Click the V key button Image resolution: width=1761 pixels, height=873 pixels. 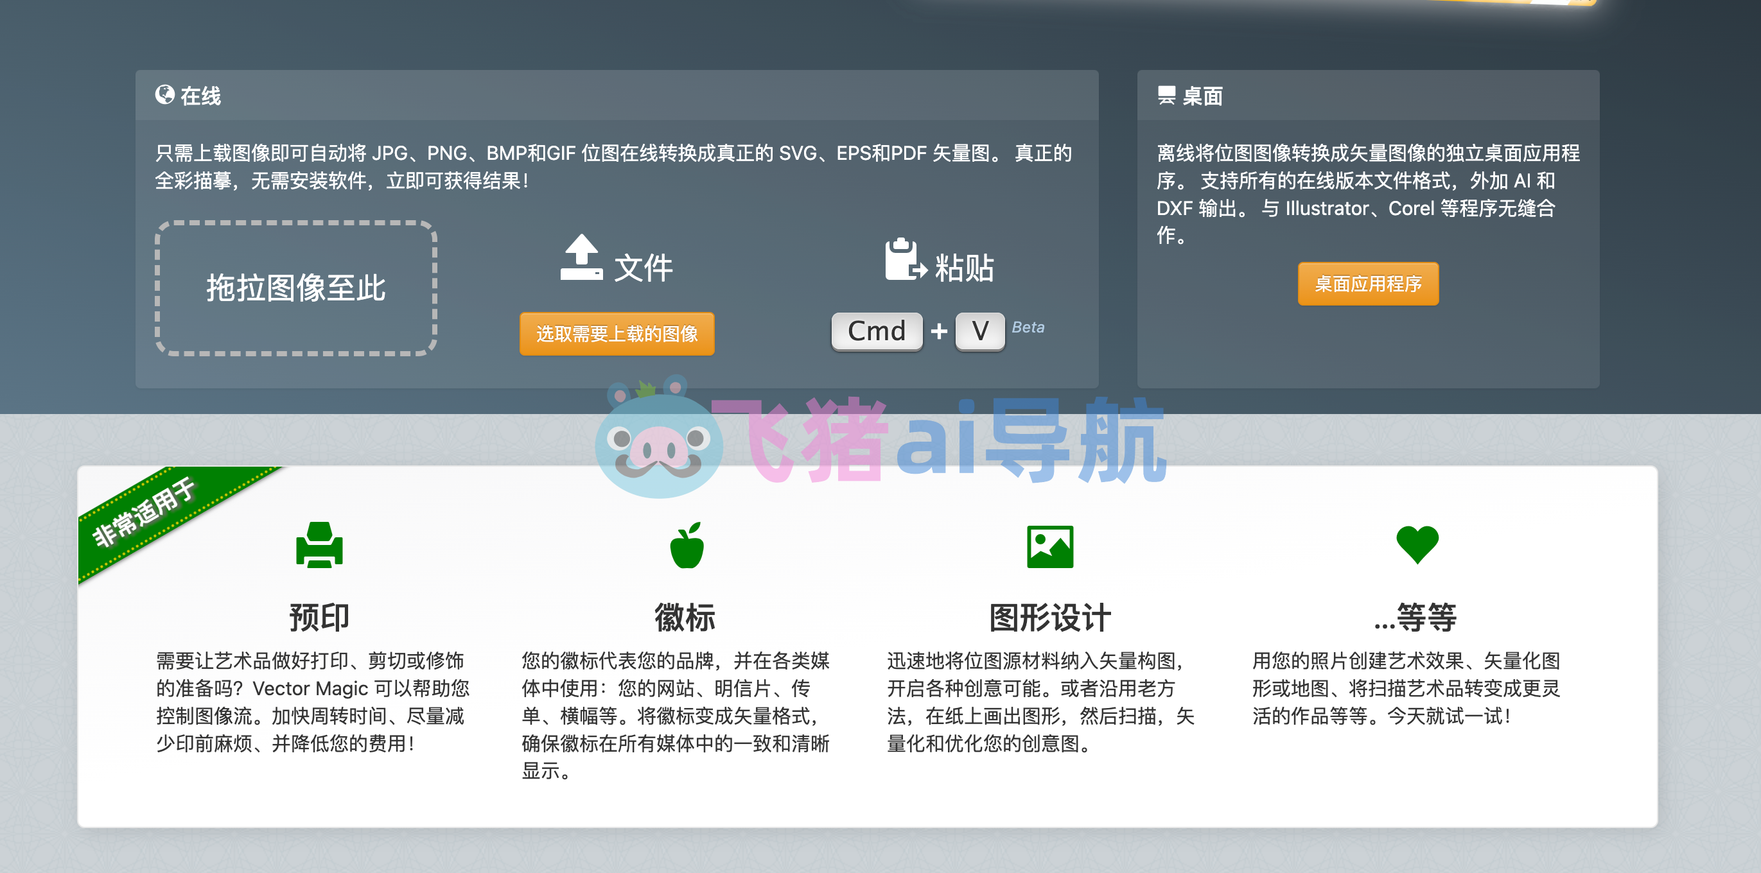coord(979,331)
